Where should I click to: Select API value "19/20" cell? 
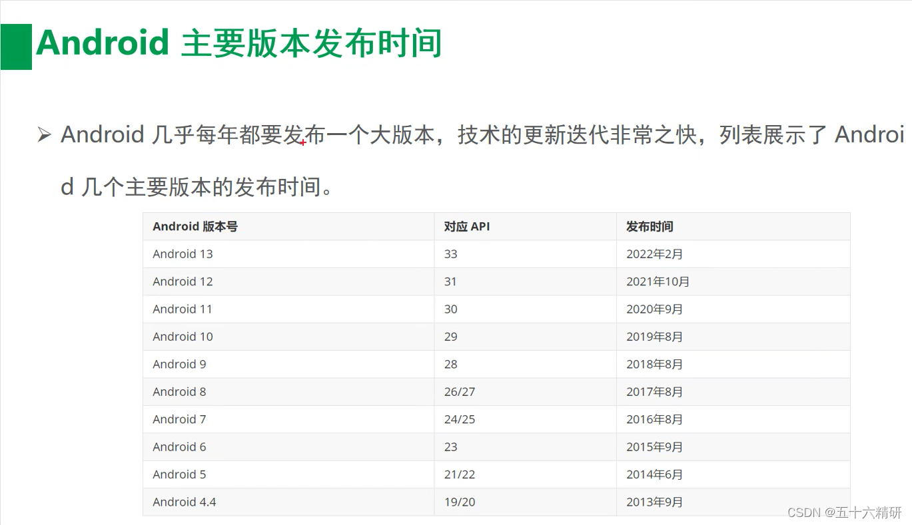525,502
